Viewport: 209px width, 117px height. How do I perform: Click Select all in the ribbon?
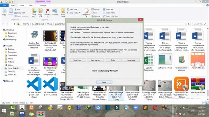coord(108,9)
